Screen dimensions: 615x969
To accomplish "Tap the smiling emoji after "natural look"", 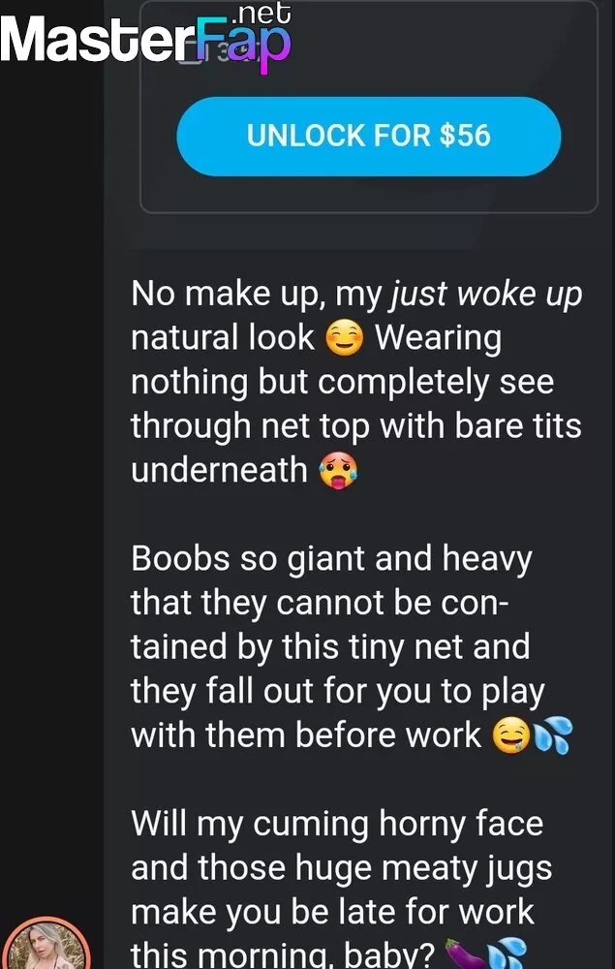I will point(344,339).
